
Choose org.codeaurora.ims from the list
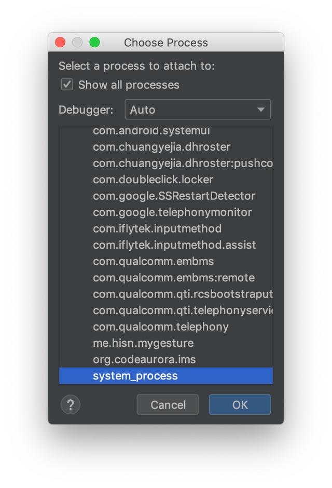tap(166, 359)
